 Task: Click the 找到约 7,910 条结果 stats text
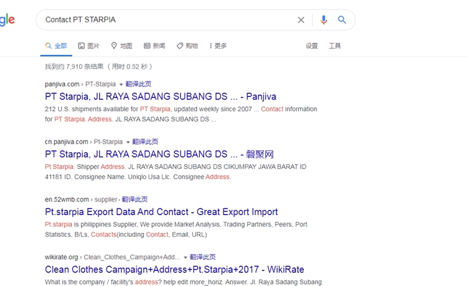pyautogui.click(x=98, y=67)
